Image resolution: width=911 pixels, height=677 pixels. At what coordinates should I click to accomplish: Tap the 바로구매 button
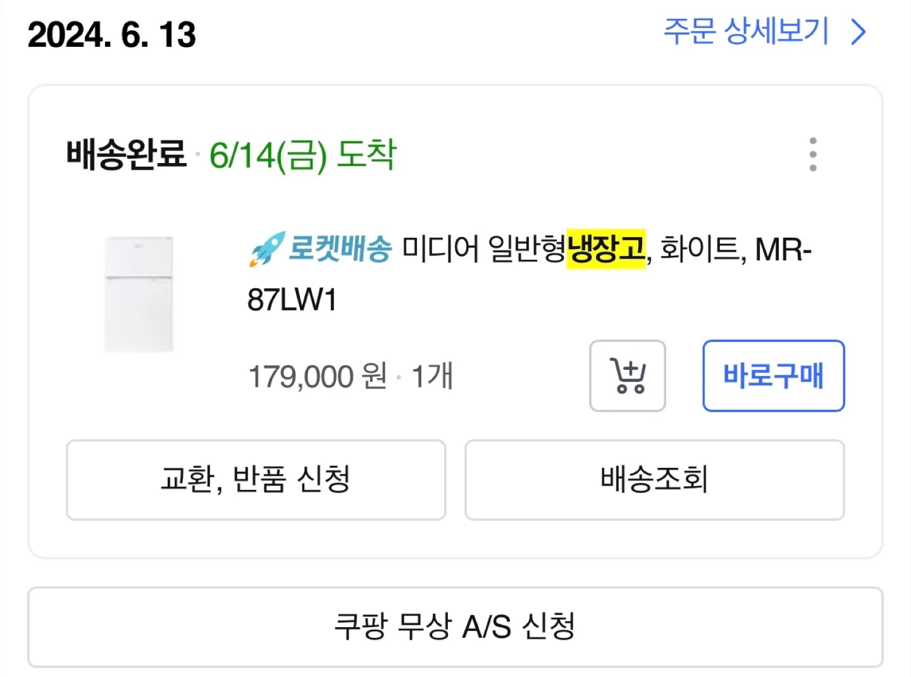[774, 376]
